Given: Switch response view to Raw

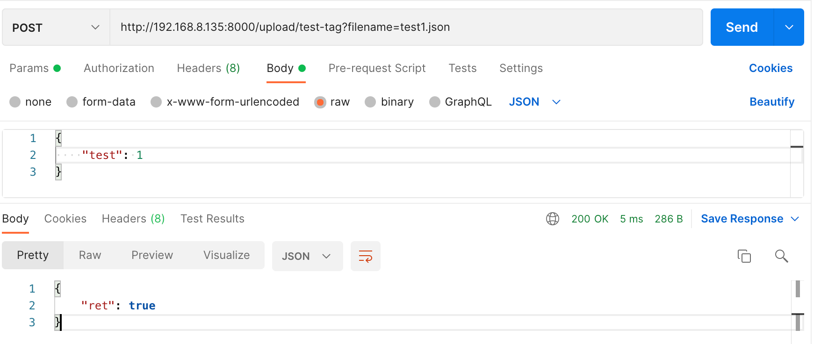Looking at the screenshot, I should pyautogui.click(x=90, y=255).
